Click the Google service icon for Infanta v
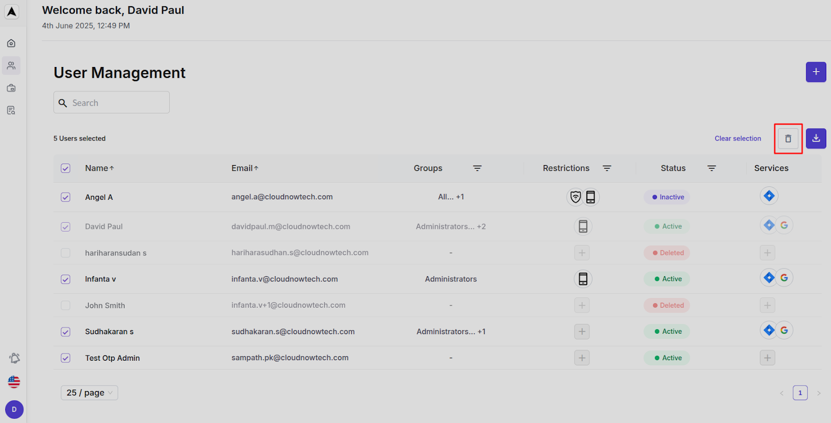 click(x=784, y=278)
